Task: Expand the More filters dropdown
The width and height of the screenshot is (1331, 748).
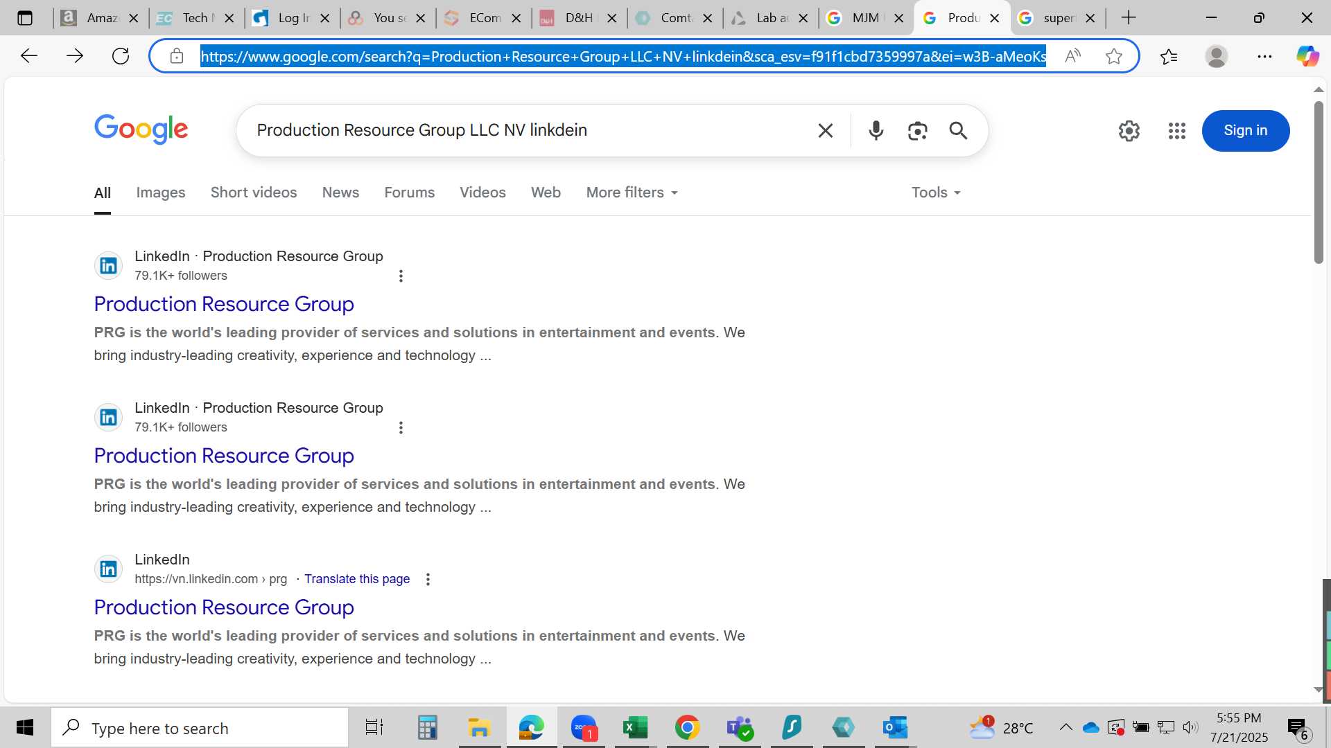Action: (632, 193)
